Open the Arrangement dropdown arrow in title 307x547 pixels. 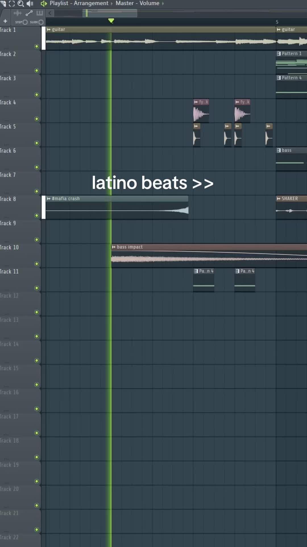pyautogui.click(x=112, y=4)
